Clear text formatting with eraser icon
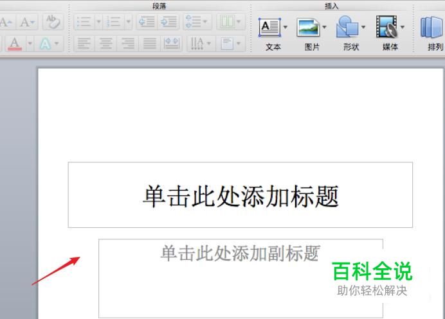Viewport: 445px width, 319px height. click(x=53, y=22)
